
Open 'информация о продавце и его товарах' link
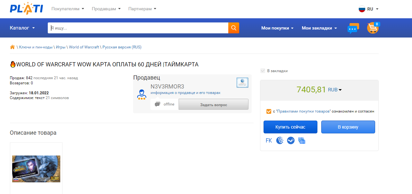tap(186, 93)
